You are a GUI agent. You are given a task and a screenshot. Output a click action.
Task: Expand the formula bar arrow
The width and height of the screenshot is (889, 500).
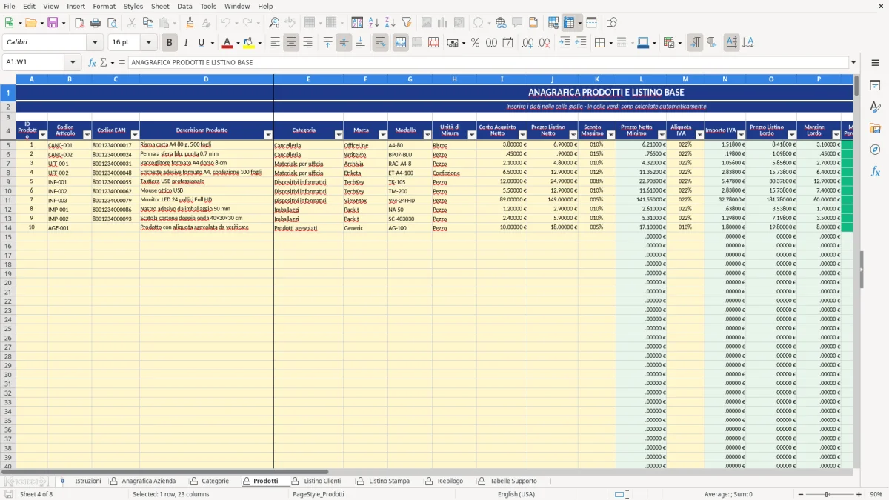(853, 62)
